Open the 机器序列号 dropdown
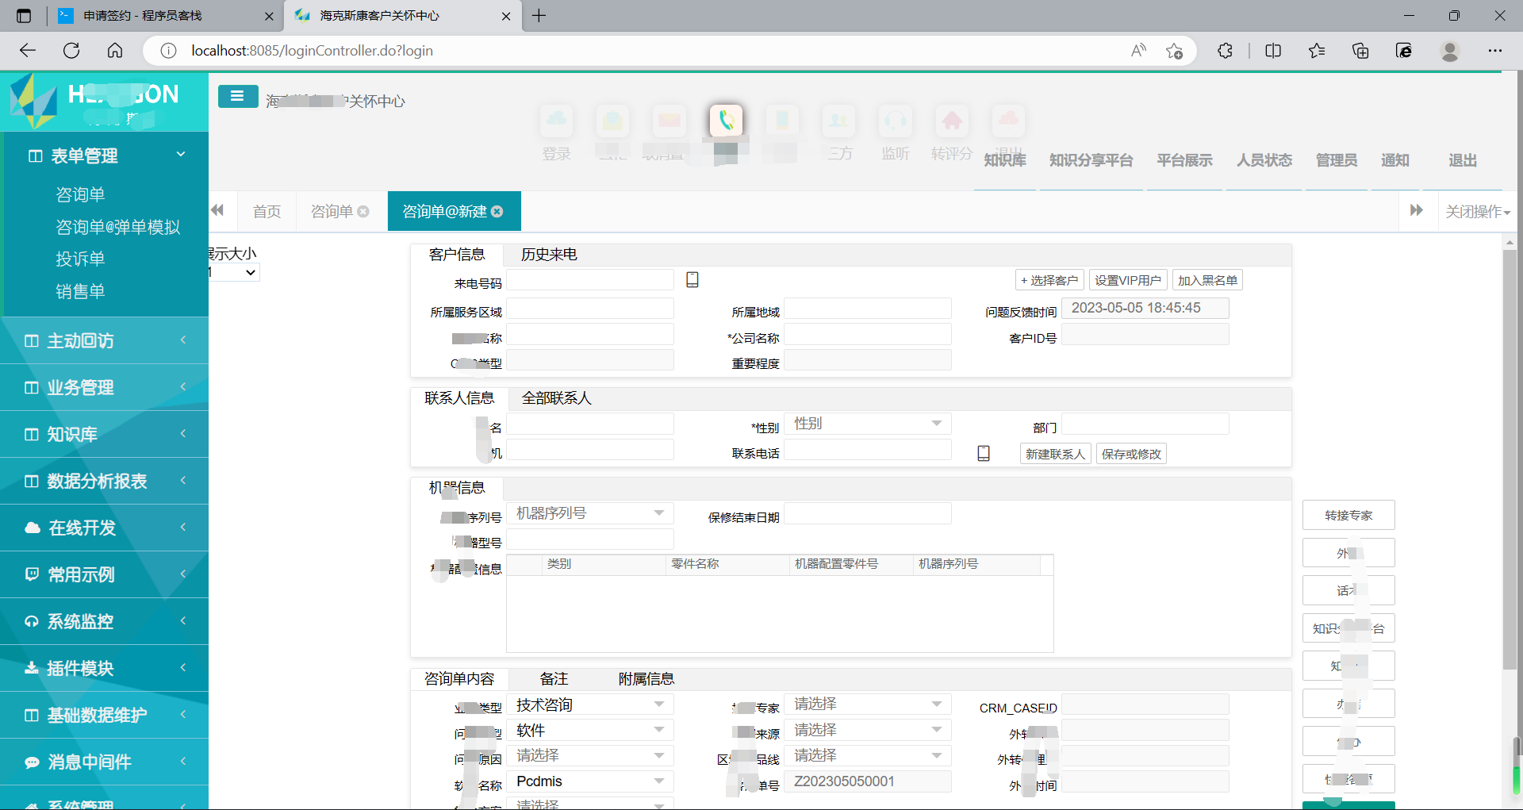 click(x=590, y=513)
